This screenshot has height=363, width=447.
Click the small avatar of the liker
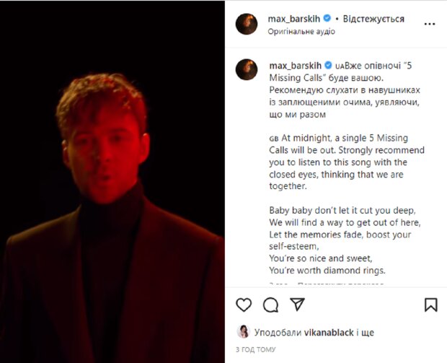[243, 331]
